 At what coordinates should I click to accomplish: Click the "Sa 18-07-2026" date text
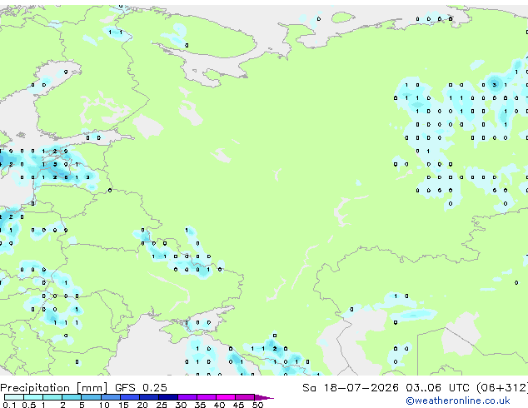coord(351,387)
